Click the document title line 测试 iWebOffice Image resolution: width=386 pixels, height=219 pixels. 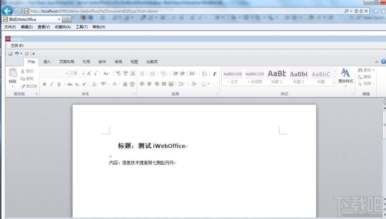tap(161, 146)
